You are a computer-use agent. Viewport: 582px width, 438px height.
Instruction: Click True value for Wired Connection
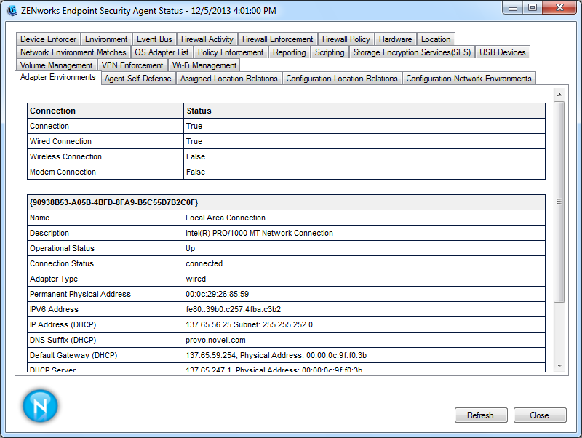point(194,141)
